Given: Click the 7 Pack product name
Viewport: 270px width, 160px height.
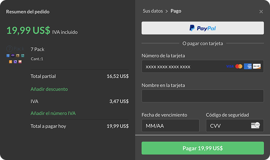Looking at the screenshot, I should 37,49.
